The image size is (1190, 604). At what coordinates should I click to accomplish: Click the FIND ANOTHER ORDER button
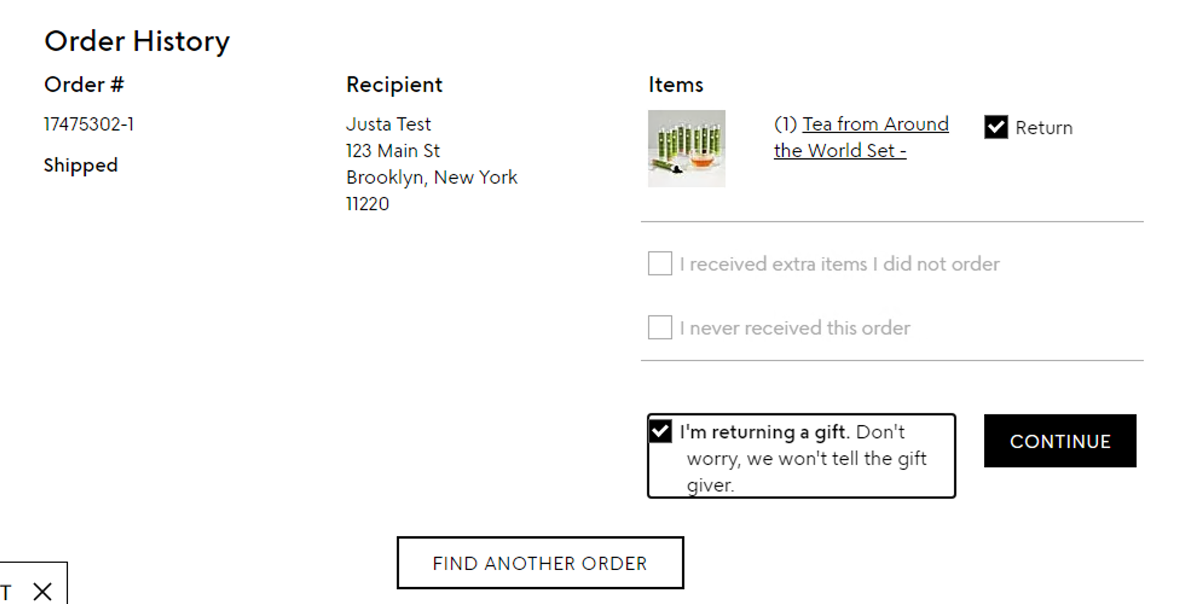tap(540, 563)
